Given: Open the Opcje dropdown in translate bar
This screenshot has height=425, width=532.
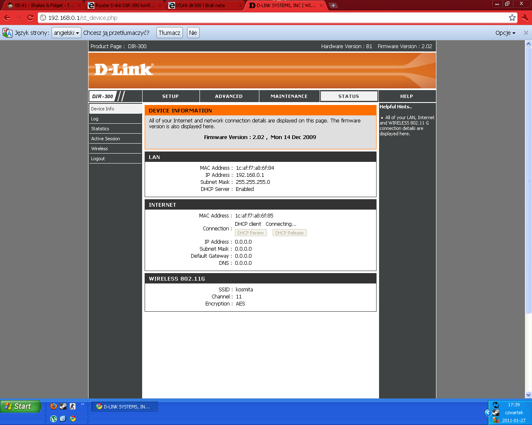Looking at the screenshot, I should point(505,33).
